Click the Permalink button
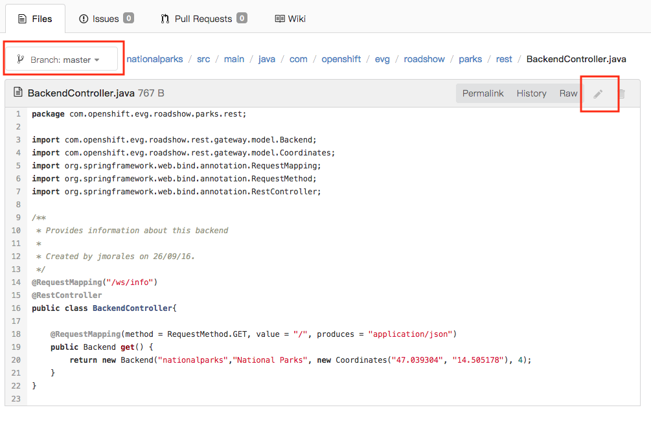The image size is (651, 423). pos(483,93)
